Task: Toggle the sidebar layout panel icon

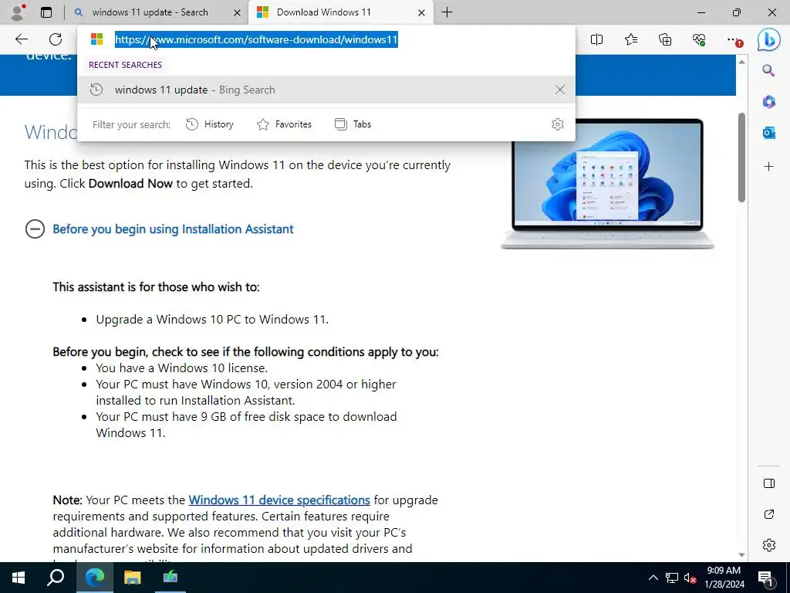Action: [769, 483]
